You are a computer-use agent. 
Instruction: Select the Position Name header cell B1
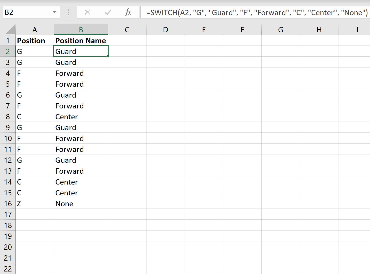pyautogui.click(x=80, y=40)
